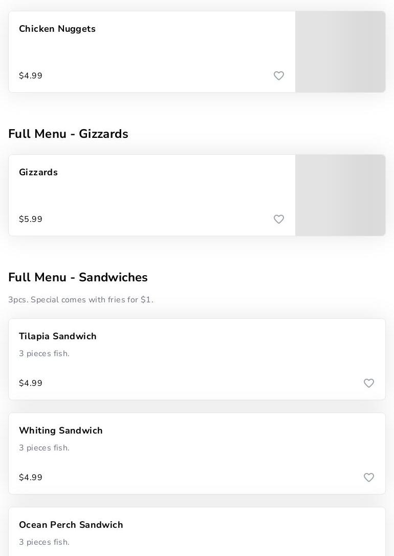Tap the heart on Gizzards
This screenshot has height=556, width=394.
[279, 219]
